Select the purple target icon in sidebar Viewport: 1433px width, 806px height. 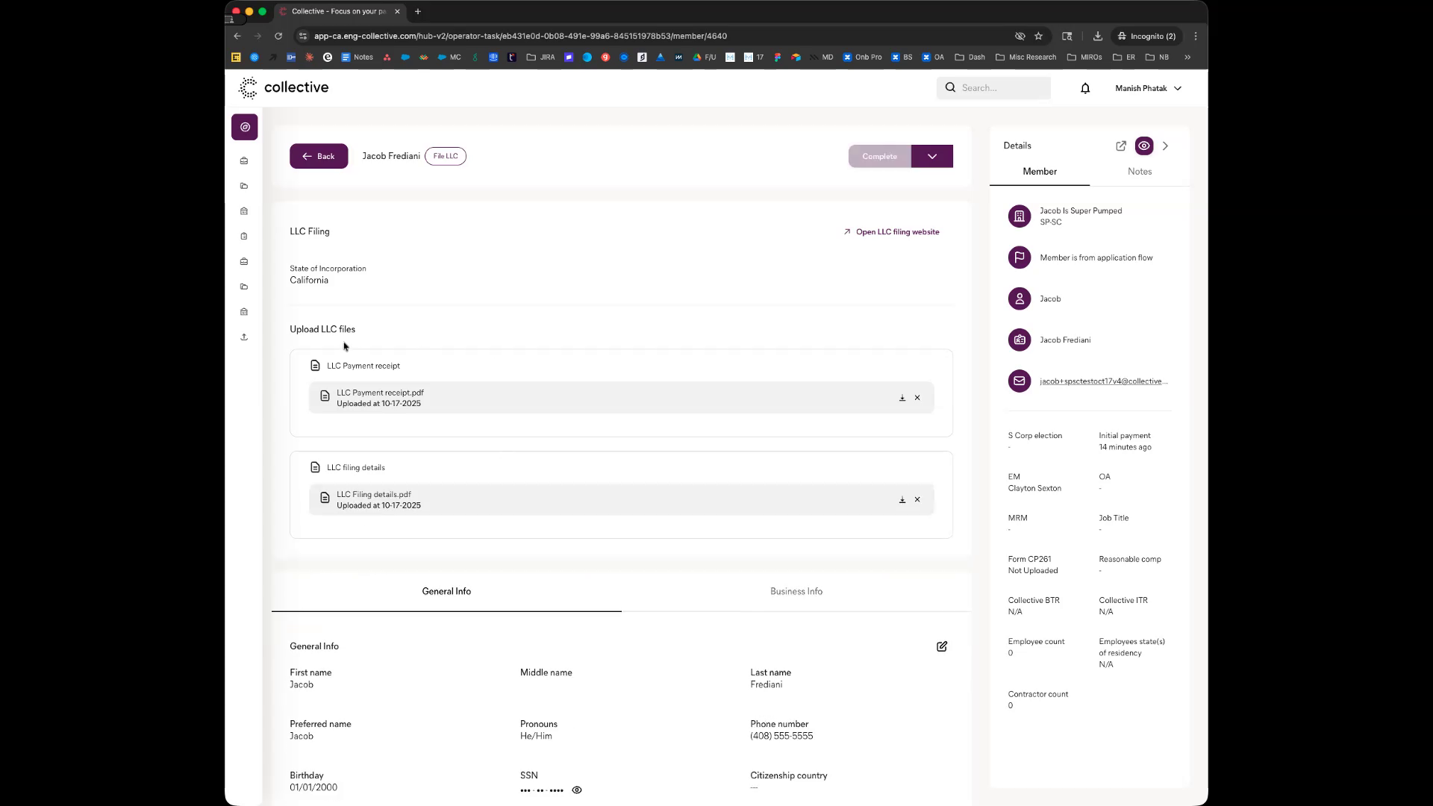245,127
